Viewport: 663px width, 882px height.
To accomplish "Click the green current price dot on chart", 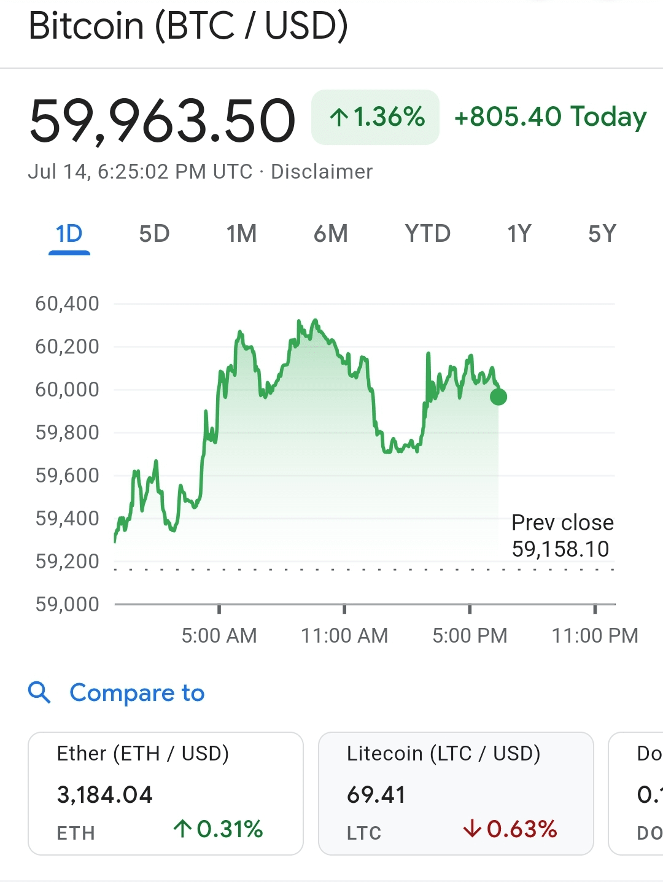I will (x=498, y=397).
